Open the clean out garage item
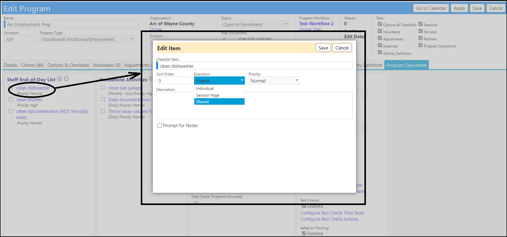The height and width of the screenshot is (237, 507). click(124, 88)
